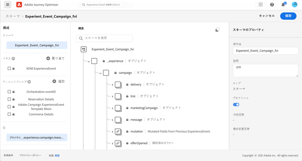This screenshot has height=161, width=302.
Task: Click the marketingCampaign object icon
Action: click(x=118, y=108)
